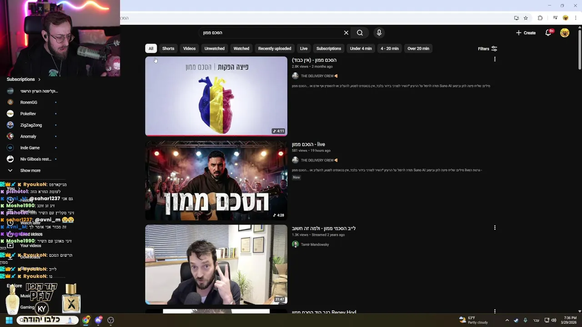Open THE DELIVERY CREW channel on first result
582x327 pixels.
pos(317,76)
